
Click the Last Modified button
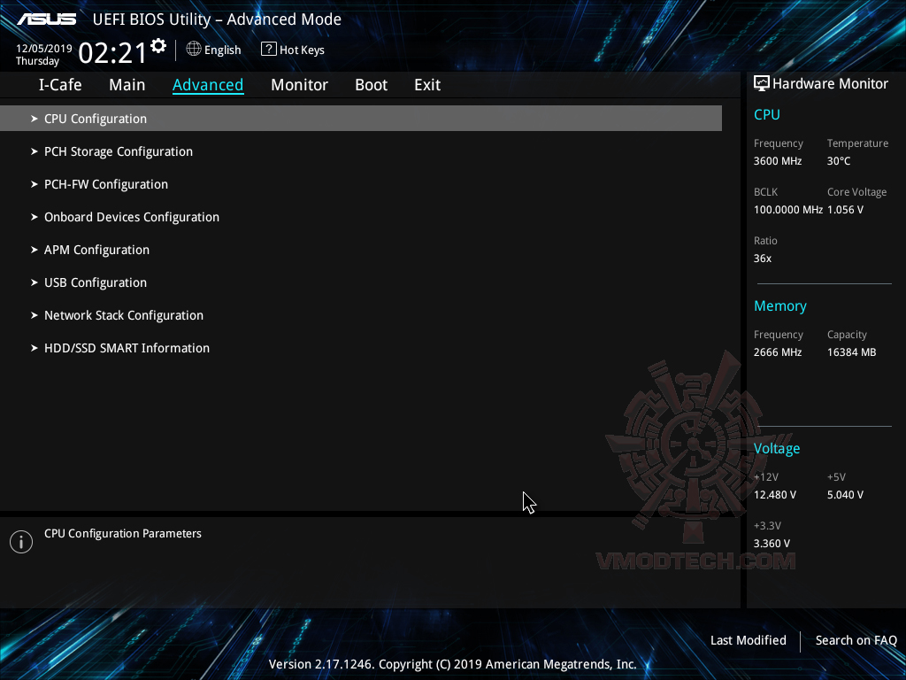pyautogui.click(x=748, y=640)
